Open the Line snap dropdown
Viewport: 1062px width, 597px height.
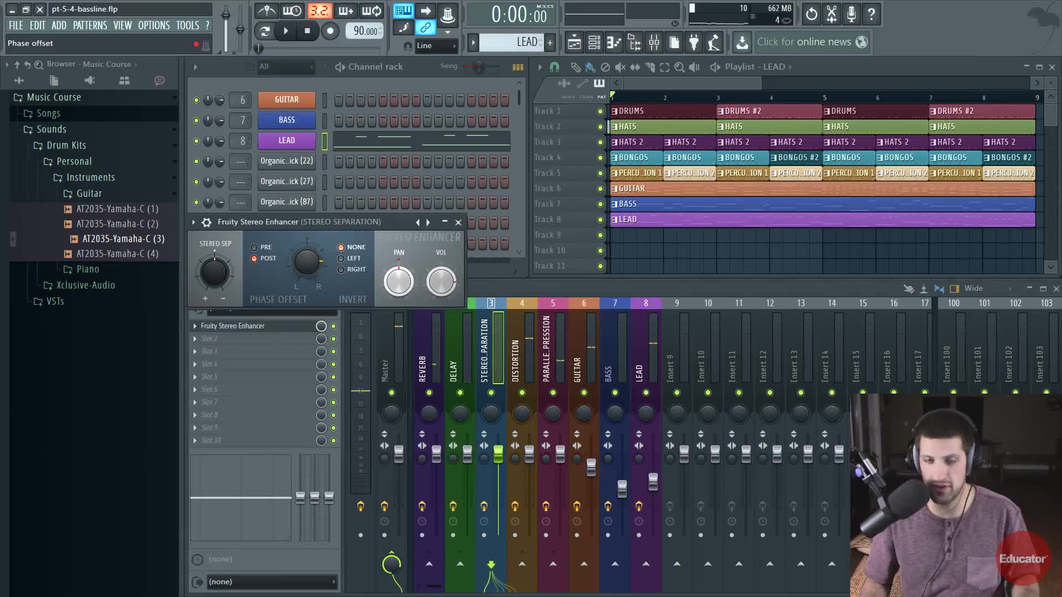(x=437, y=46)
